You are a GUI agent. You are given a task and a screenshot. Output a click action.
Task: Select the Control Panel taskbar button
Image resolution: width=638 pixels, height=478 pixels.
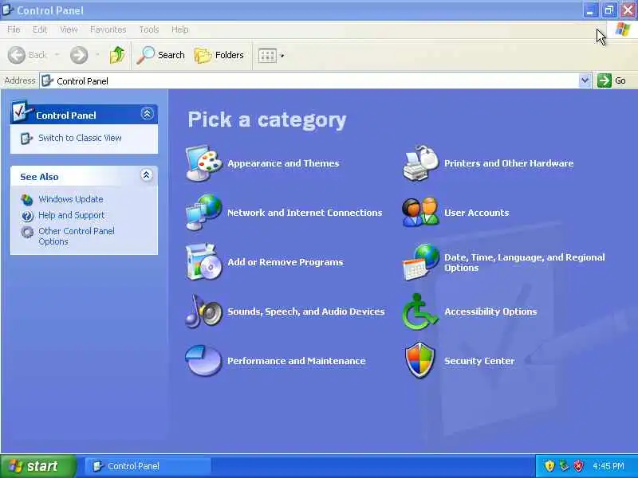point(148,466)
